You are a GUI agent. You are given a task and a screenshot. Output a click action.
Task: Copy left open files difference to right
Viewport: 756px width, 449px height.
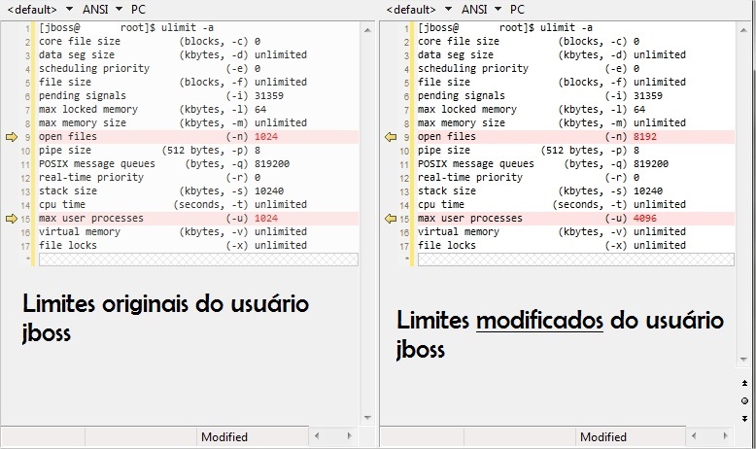pos(11,137)
